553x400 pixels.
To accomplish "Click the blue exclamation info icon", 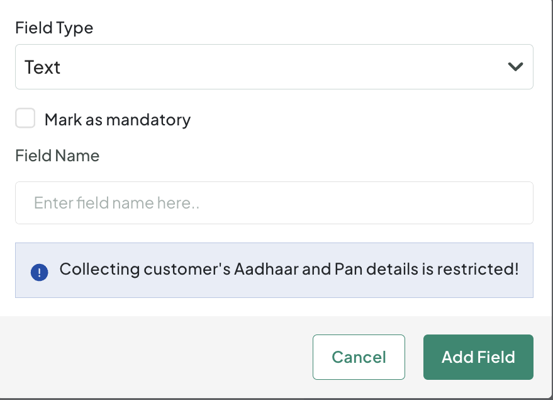I will [x=39, y=273].
